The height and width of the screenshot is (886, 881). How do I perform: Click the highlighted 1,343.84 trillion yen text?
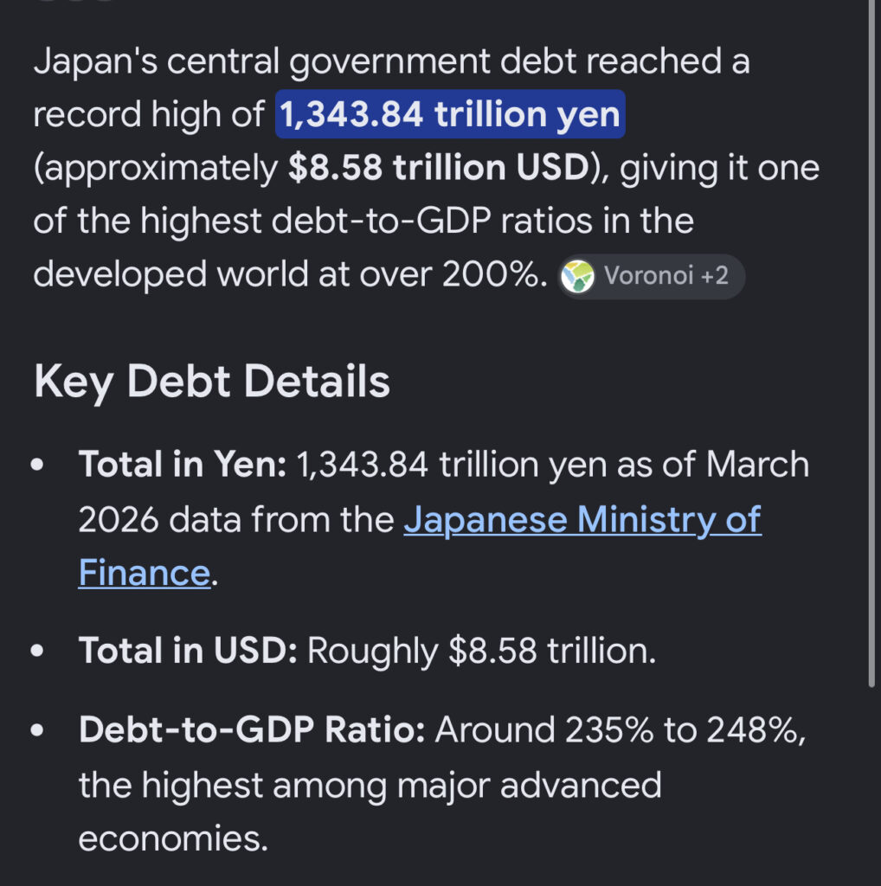coord(450,114)
